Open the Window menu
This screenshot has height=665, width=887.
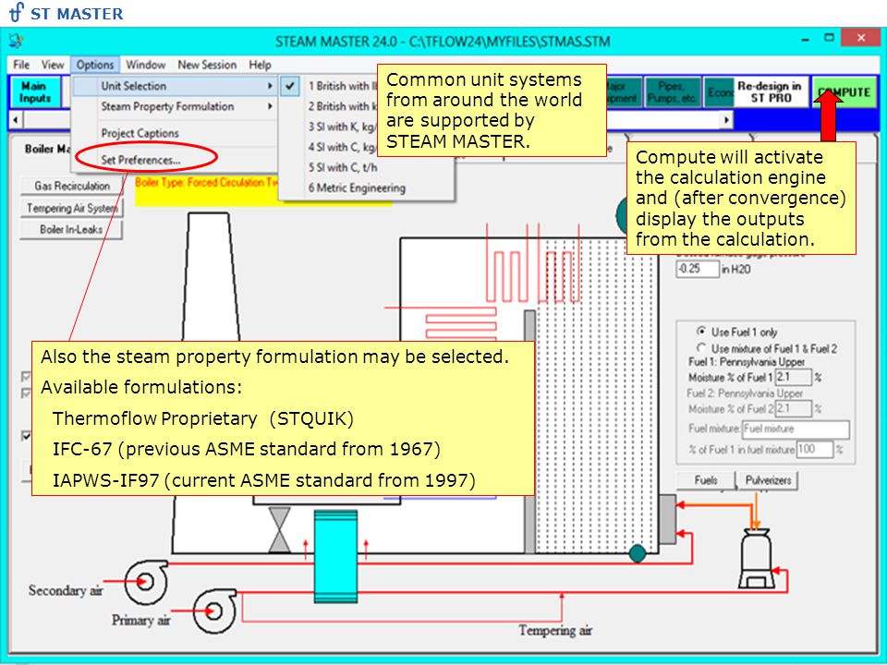click(x=146, y=65)
